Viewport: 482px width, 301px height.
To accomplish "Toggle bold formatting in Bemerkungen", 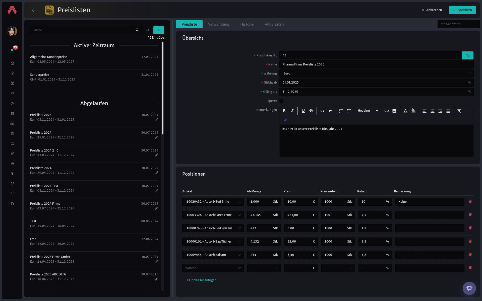I will (284, 111).
